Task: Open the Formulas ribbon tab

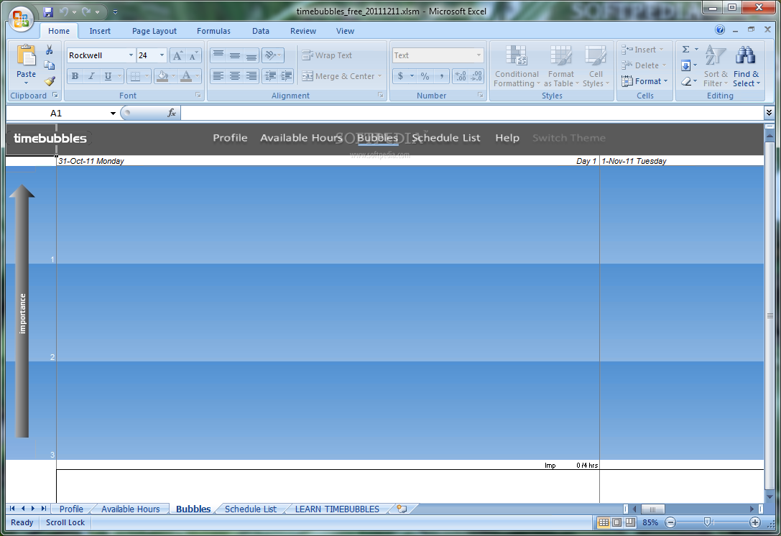Action: (213, 31)
